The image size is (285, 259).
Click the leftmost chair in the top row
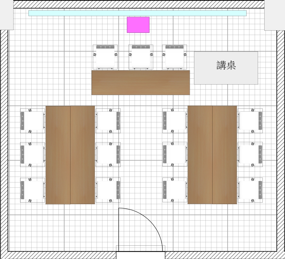[105, 57]
